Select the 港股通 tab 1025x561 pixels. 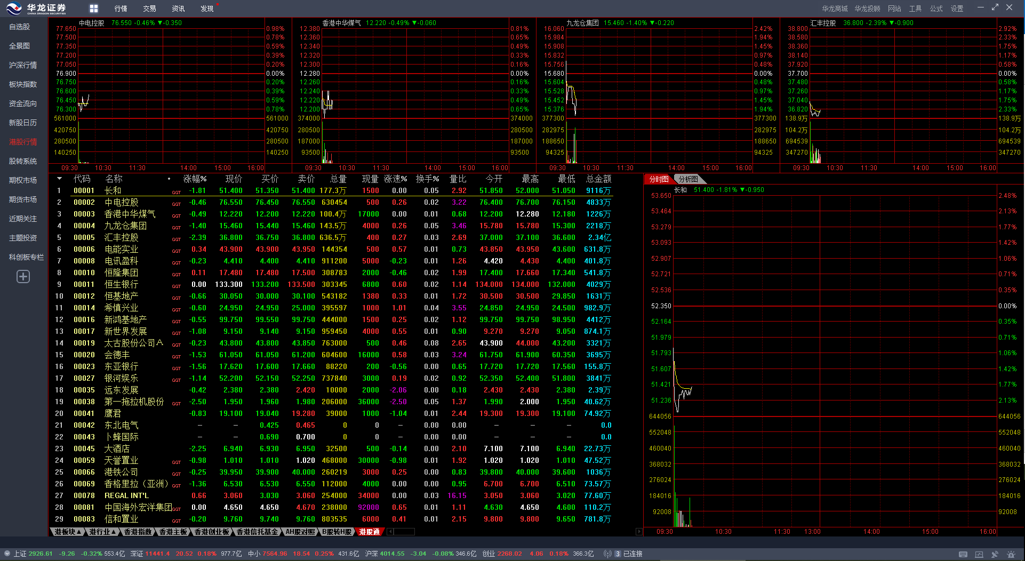[x=370, y=532]
